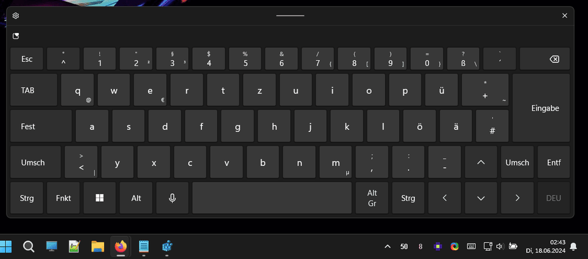Screen dimensions: 588x259
Task: Tap the TAB key
Action: 34,90
